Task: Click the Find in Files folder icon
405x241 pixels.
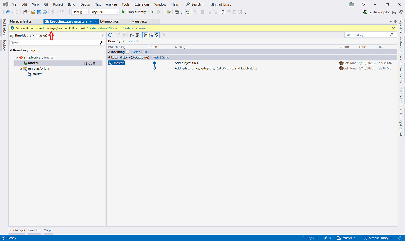Action: (169, 12)
